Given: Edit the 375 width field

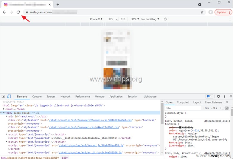Looking at the screenshot, I should point(111,19).
